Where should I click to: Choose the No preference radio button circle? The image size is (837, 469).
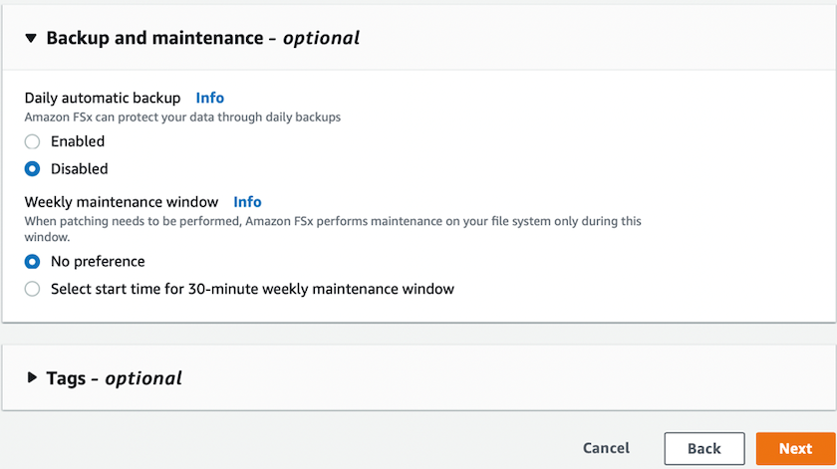pos(33,262)
